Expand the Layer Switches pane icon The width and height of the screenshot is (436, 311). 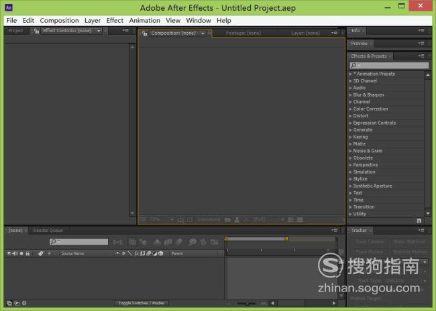coord(9,303)
